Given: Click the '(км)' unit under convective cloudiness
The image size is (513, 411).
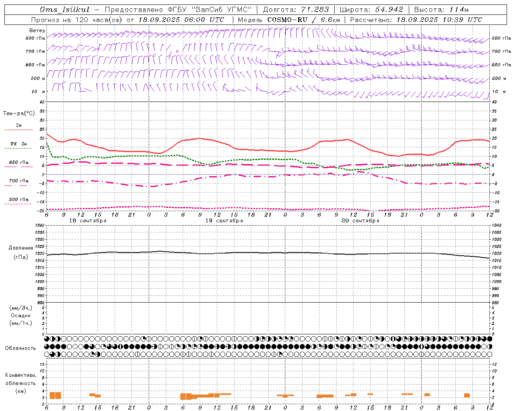Looking at the screenshot, I should [x=20, y=391].
